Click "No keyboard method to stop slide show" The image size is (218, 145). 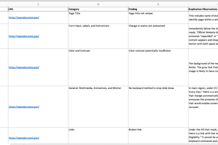158,107
